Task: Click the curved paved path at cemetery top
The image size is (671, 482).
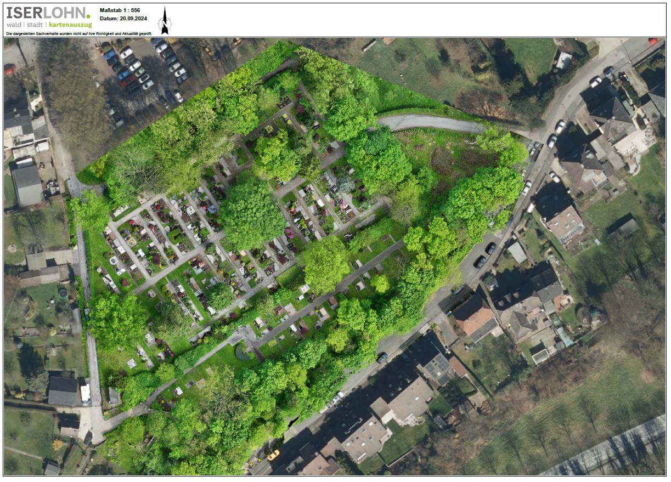Action: [x=428, y=123]
